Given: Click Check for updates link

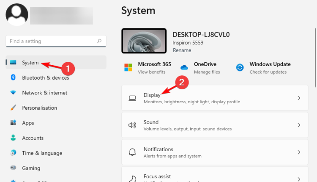Looking at the screenshot, I should 268,72.
